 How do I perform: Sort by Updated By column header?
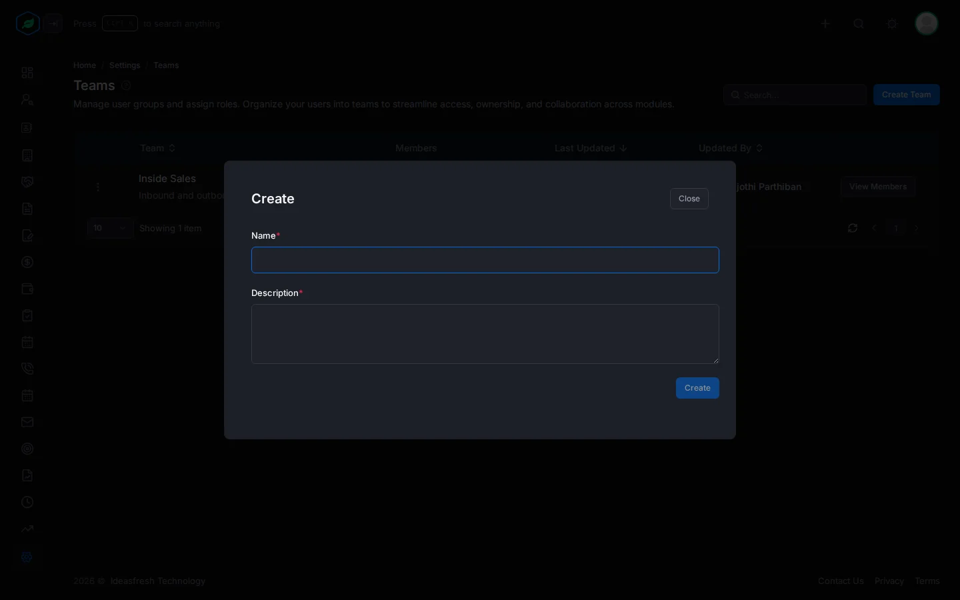point(731,148)
